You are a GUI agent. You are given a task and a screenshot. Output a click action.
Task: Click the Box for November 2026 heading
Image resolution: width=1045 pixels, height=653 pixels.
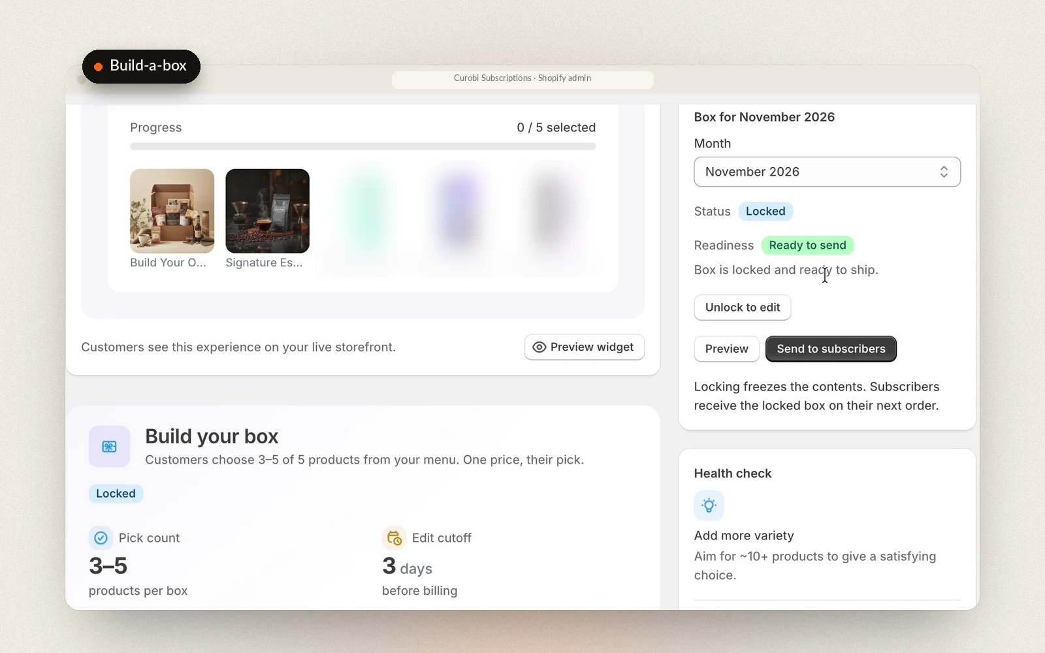point(764,117)
